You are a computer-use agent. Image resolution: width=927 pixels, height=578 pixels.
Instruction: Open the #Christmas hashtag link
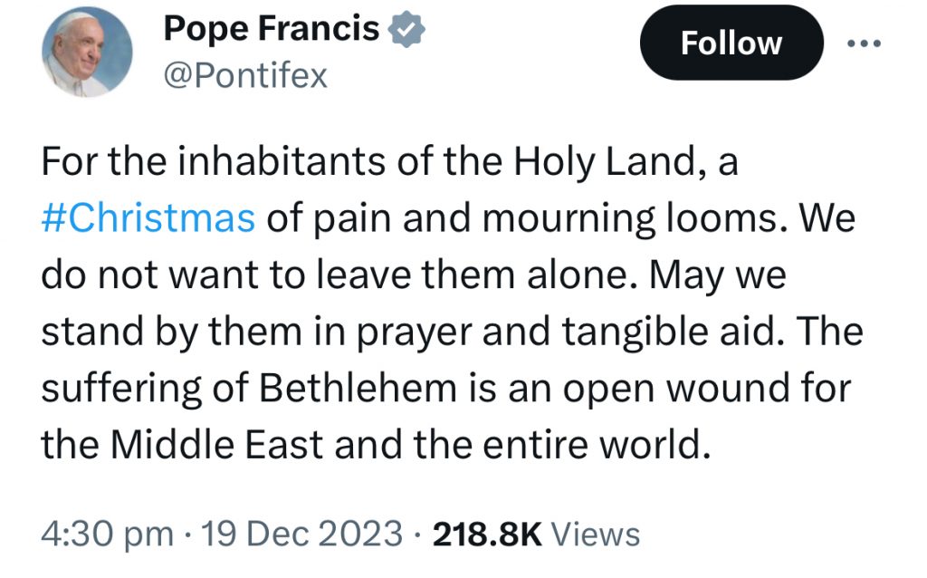tap(148, 217)
